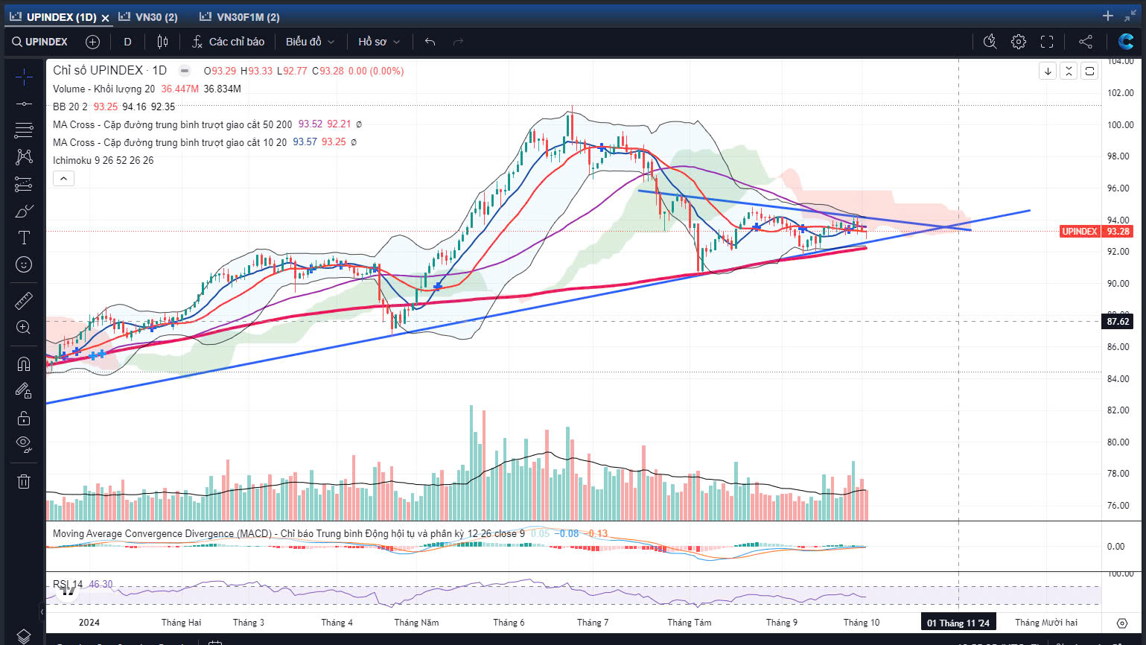
Task: Click the grey status pill beside 1D
Action: (x=183, y=71)
